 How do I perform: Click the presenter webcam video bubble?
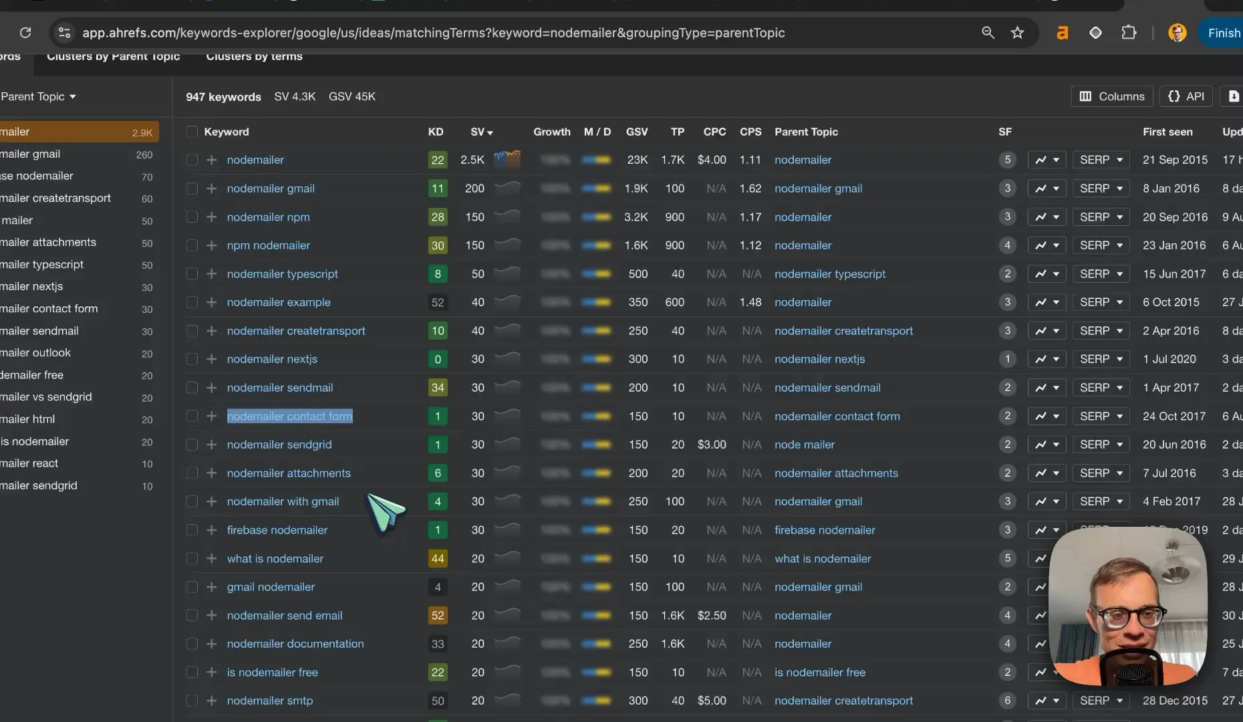[x=1128, y=606]
